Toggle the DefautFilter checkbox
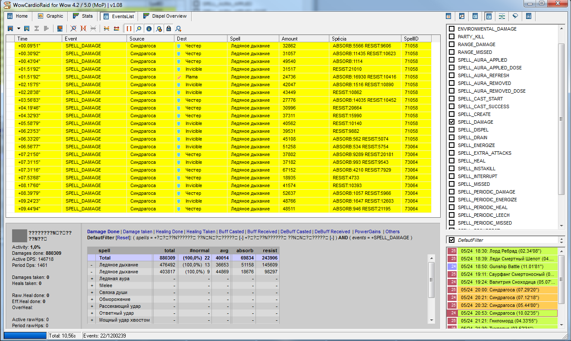This screenshot has height=341, width=571. click(451, 240)
